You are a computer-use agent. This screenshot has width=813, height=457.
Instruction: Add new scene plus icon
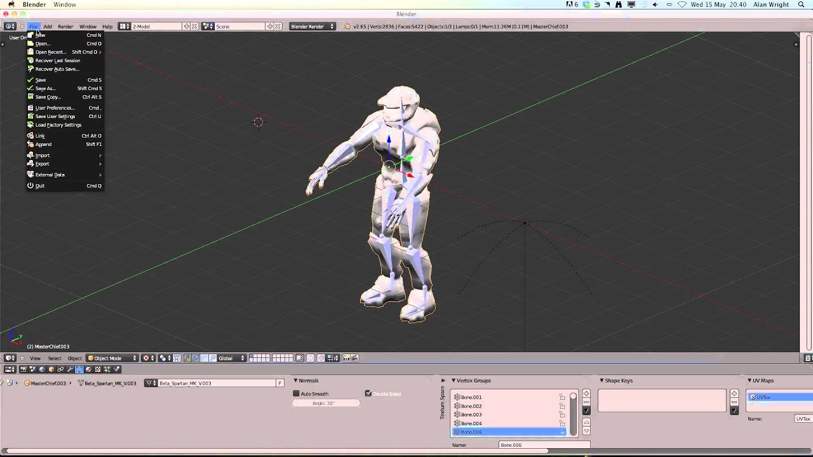(270, 27)
